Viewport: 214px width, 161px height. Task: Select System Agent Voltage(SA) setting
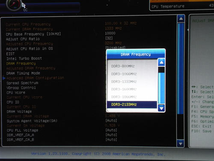pyautogui.click(x=32, y=121)
